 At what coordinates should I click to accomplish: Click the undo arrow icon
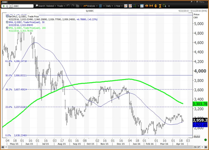coord(68,6)
